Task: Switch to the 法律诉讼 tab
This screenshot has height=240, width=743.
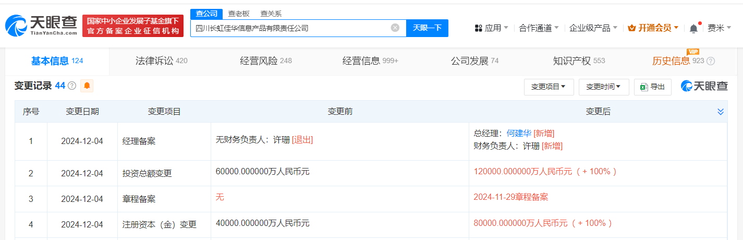Action: [x=161, y=61]
